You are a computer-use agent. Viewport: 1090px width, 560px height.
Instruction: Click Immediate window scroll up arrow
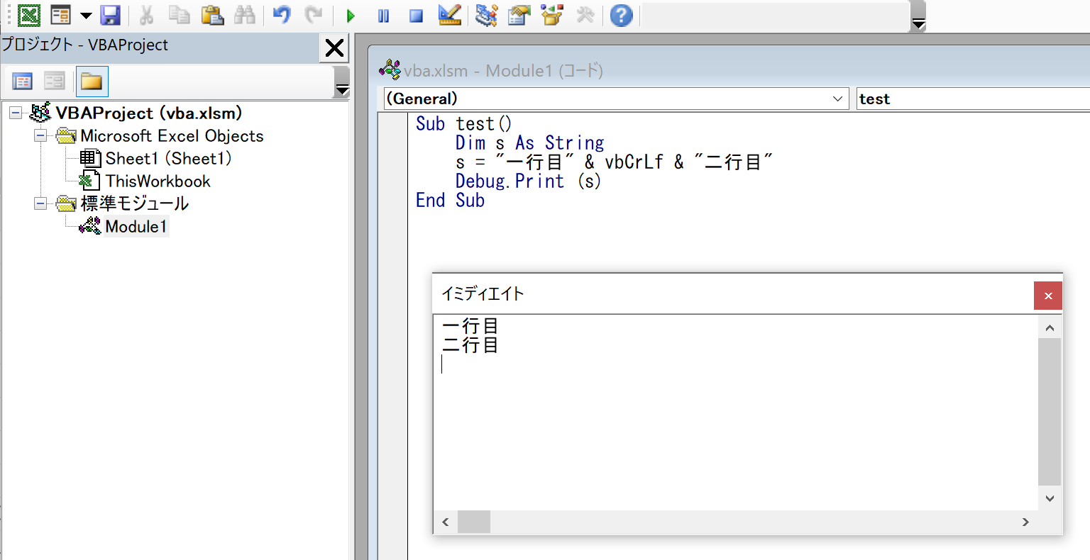coord(1050,327)
